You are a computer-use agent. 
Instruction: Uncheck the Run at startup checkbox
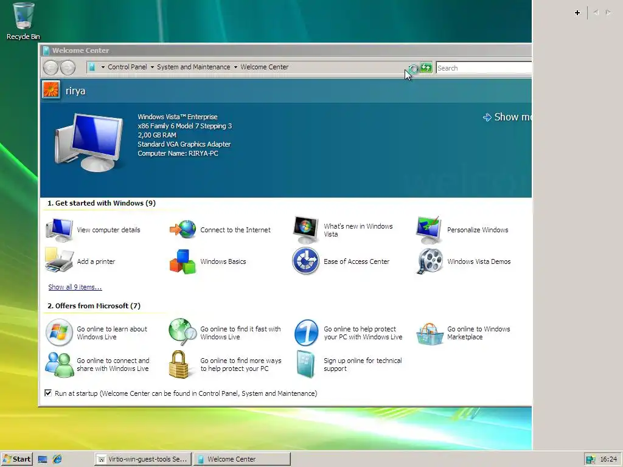[48, 393]
